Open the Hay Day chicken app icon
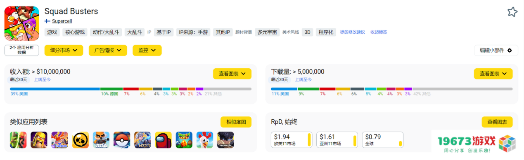The height and width of the screenshot is (160, 524). coord(204,140)
